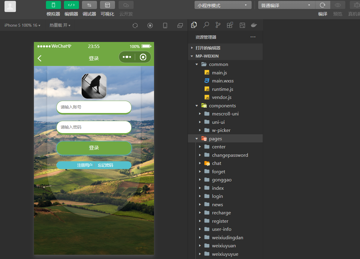The width and height of the screenshot is (360, 259).
Task: Toggle the Debugger panel button
Action: pos(89,5)
